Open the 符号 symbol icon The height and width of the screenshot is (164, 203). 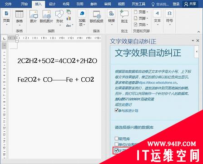pyautogui.click(x=169, y=17)
